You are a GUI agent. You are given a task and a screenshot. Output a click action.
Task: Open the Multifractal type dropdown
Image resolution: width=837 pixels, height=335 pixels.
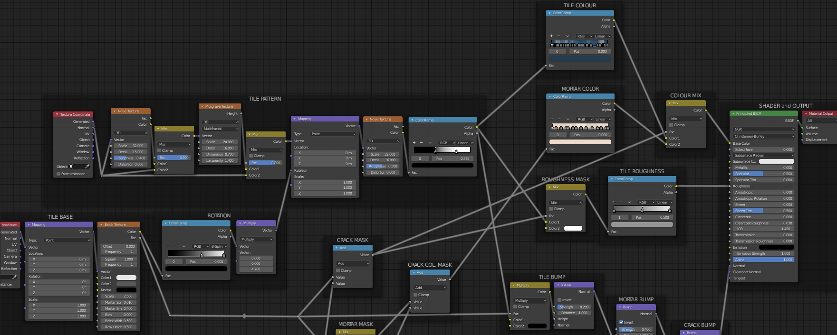pyautogui.click(x=221, y=129)
